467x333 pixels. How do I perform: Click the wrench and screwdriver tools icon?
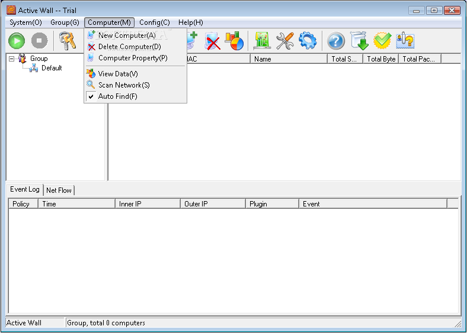(284, 41)
